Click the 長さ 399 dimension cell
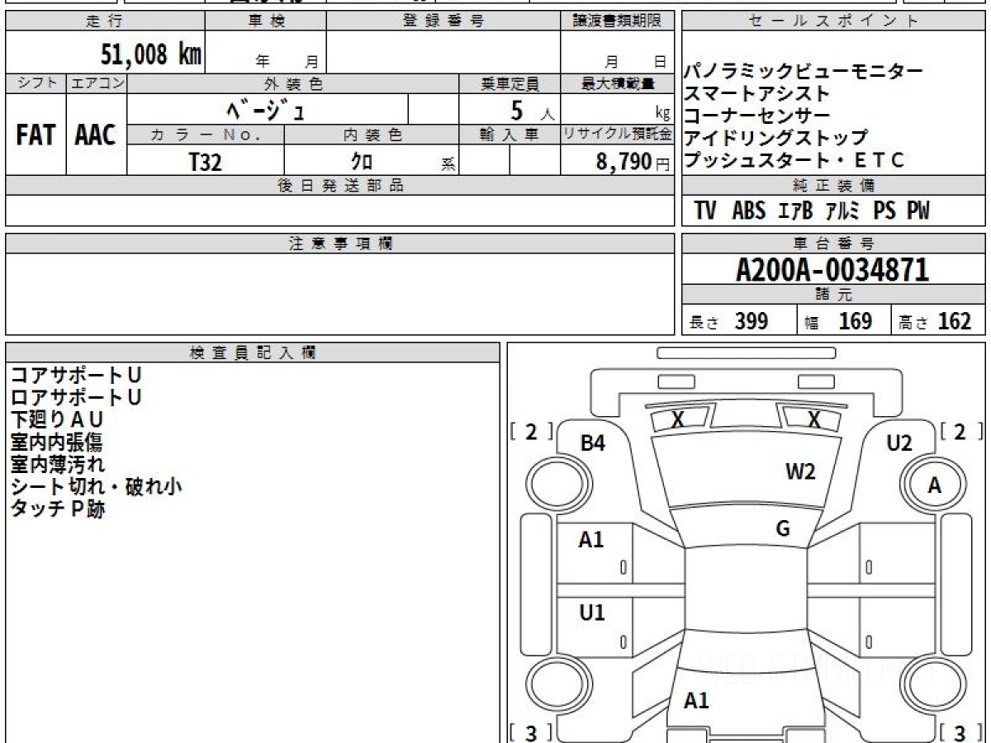The width and height of the screenshot is (991, 743). tap(739, 321)
